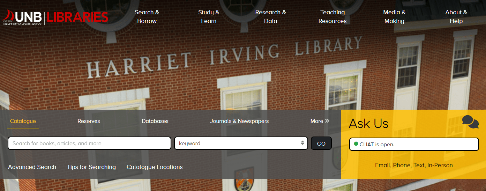Start chat via CHAT is open box
Viewport: 486px width, 191px height.
click(x=414, y=144)
